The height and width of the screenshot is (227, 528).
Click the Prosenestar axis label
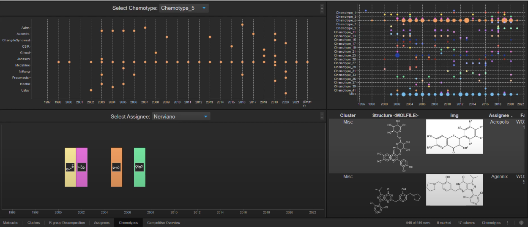21,78
